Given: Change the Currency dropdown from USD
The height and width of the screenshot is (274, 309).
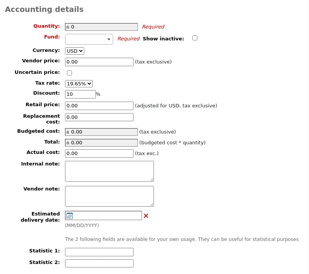Looking at the screenshot, I should click(75, 51).
